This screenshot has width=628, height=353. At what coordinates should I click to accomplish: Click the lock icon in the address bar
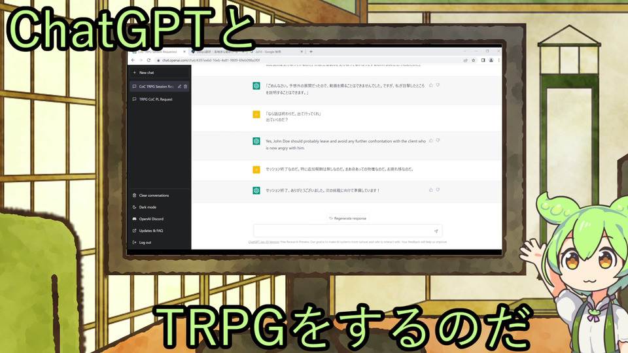pos(158,60)
